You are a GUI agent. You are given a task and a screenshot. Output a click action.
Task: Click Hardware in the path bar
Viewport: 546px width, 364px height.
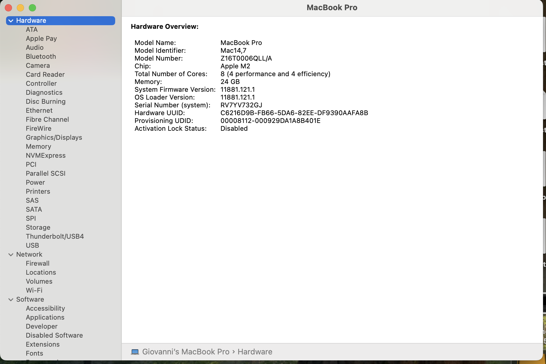pyautogui.click(x=255, y=352)
